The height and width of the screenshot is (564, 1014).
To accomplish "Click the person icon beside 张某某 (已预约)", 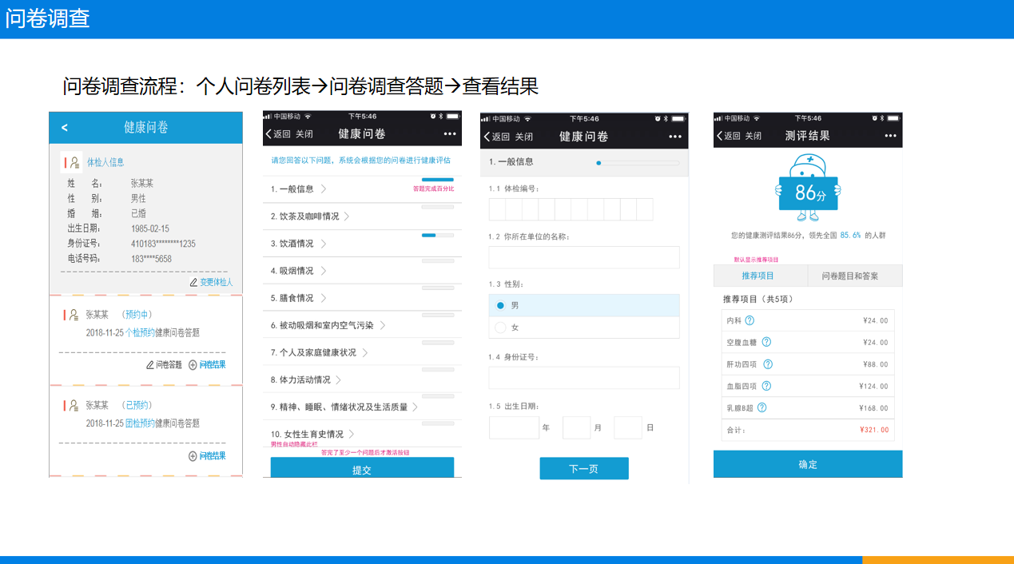I will 74,406.
